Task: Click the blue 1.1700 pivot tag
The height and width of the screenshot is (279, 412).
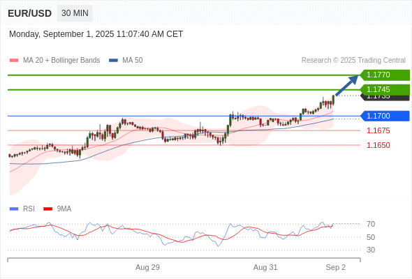Action: pyautogui.click(x=385, y=116)
